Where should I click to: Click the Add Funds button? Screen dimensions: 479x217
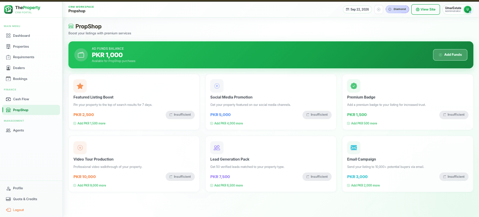pos(450,55)
